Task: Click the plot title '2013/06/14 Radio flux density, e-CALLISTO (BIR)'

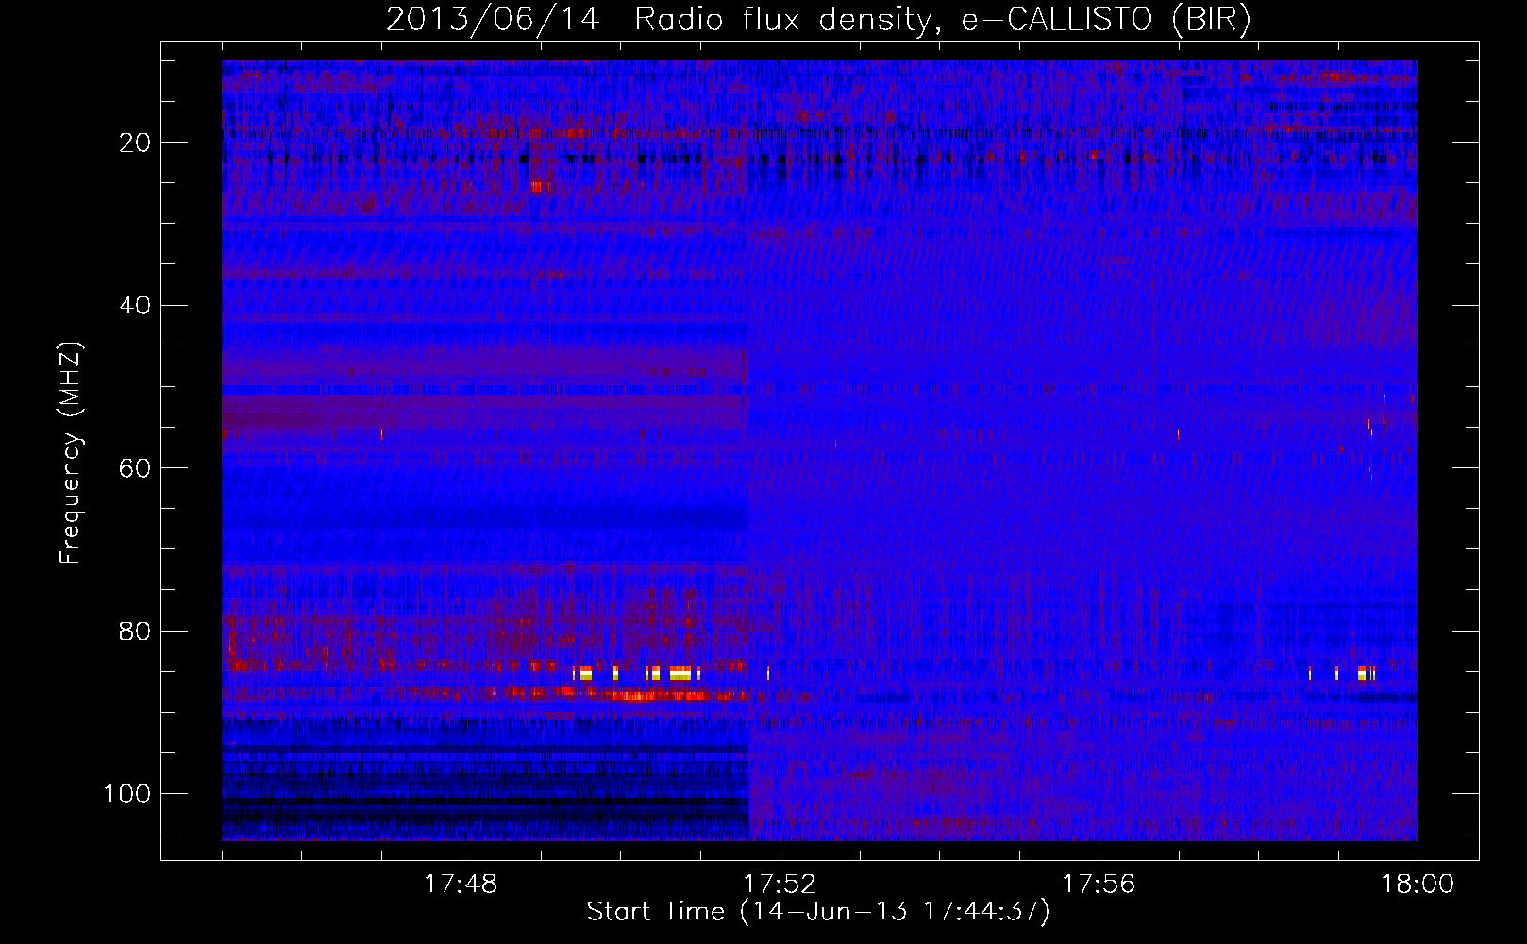Action: (x=818, y=20)
